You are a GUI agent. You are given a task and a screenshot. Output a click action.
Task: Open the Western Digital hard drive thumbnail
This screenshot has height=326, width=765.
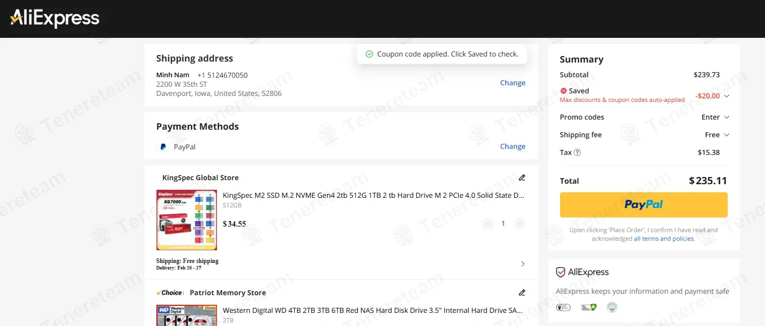(187, 315)
